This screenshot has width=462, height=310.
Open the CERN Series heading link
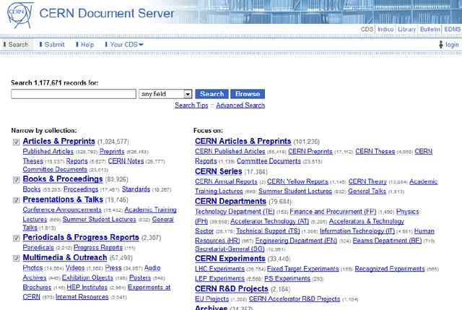[219, 171]
